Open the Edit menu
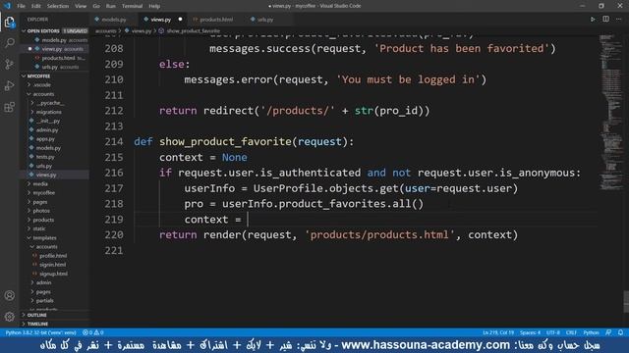The height and width of the screenshot is (353, 629). [36, 6]
